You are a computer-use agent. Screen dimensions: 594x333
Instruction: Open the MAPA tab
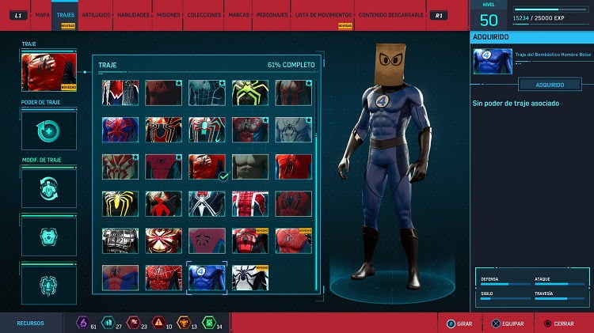point(43,15)
